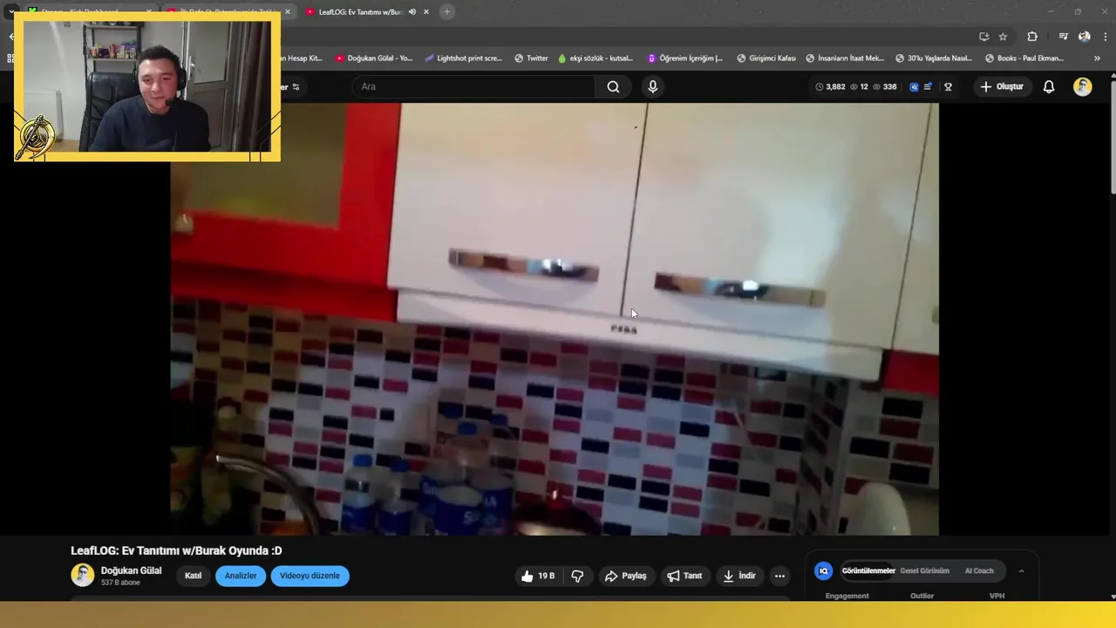
Task: Open the YouTube account avatar menu
Action: [x=1082, y=86]
